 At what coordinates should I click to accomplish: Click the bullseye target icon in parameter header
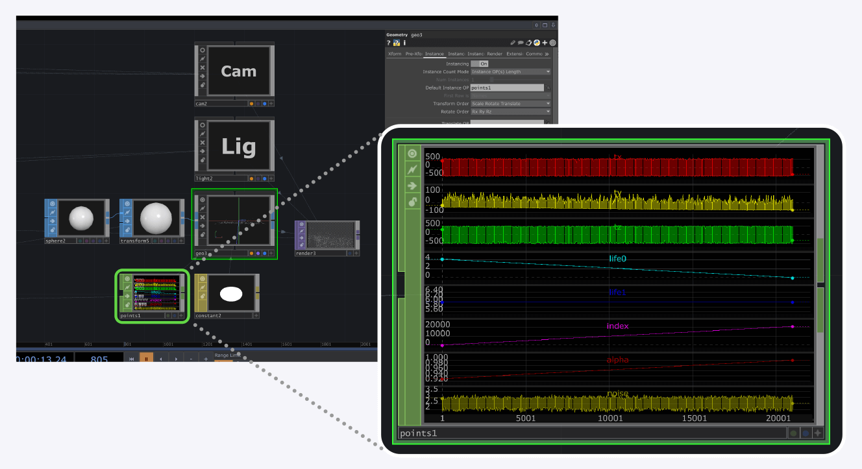click(x=552, y=43)
